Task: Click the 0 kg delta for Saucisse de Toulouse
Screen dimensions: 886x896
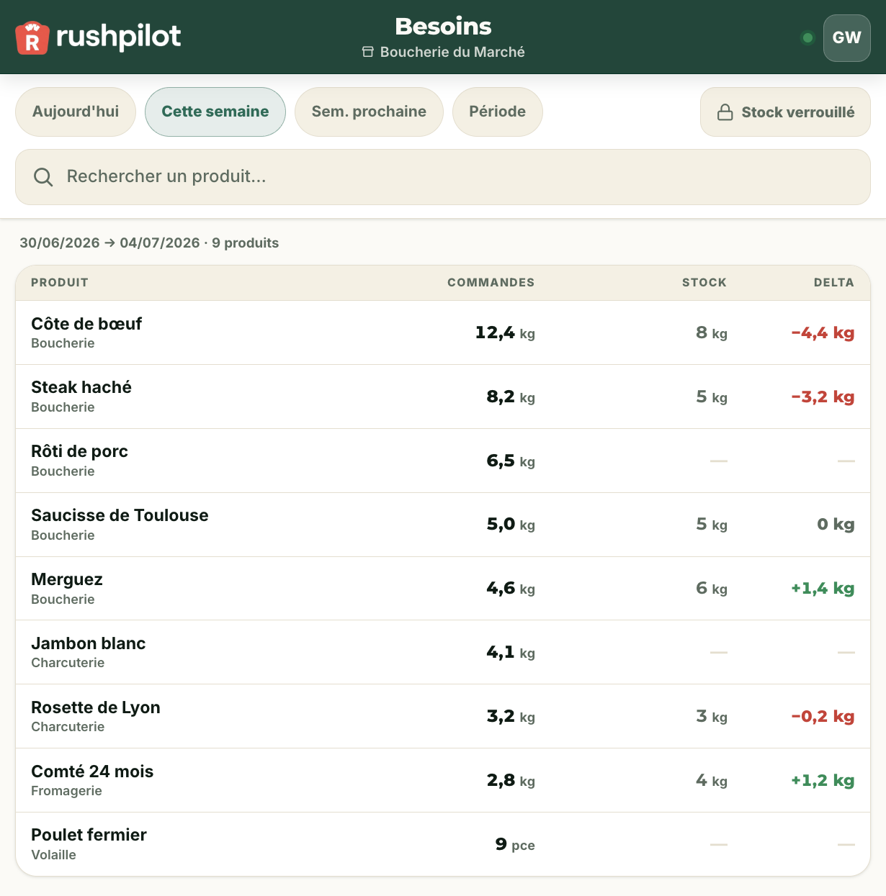Action: pyautogui.click(x=836, y=525)
